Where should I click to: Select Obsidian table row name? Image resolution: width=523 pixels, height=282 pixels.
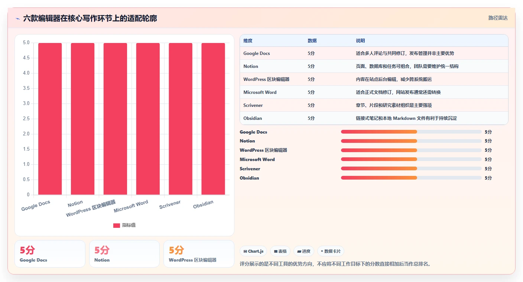(x=253, y=118)
